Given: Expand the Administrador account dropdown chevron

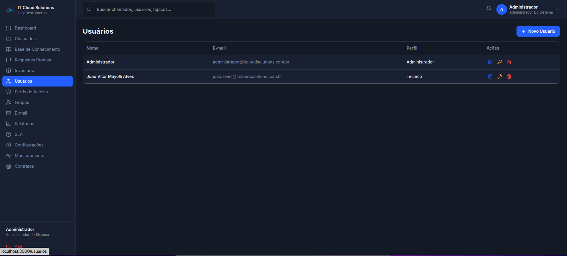Looking at the screenshot, I should (x=558, y=9).
